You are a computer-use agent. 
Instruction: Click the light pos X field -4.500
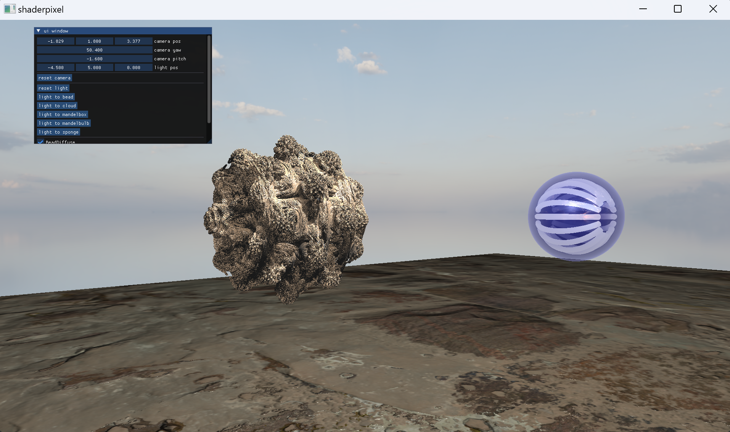coord(56,68)
